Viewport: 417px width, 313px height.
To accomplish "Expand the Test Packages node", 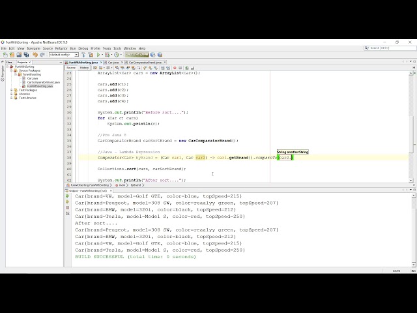I will coord(12,90).
